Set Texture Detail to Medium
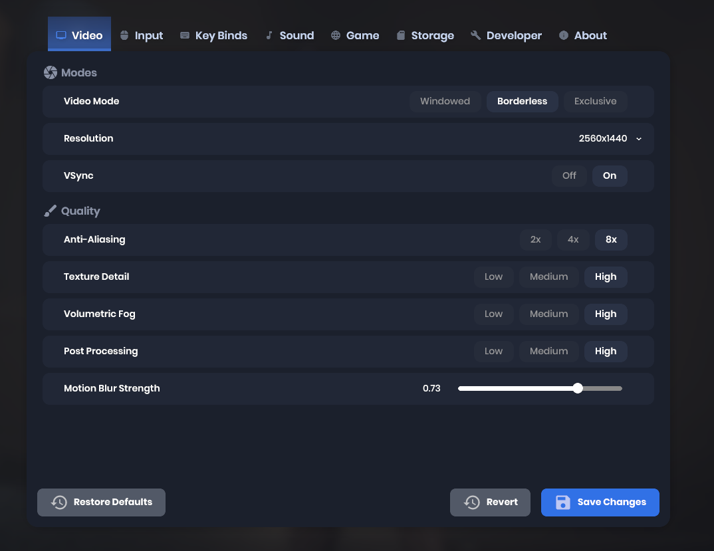 548,276
